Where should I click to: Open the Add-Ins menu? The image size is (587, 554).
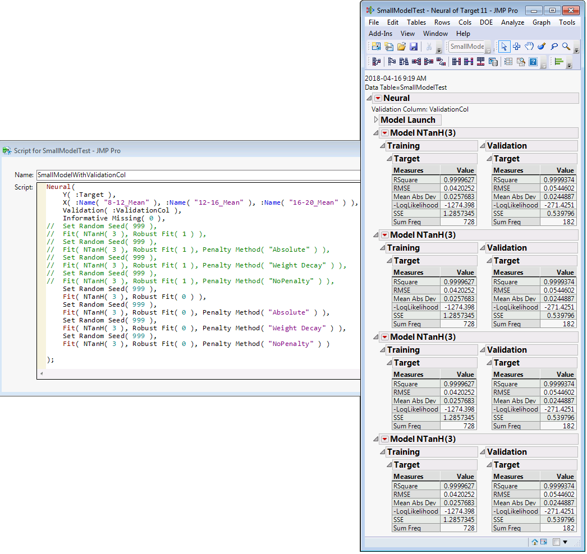click(380, 34)
